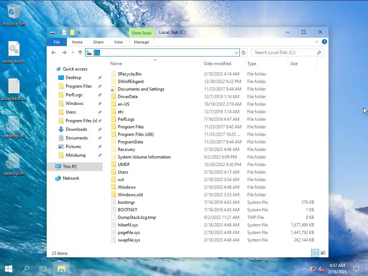Sort by the Name column header
This screenshot has width=368, height=276.
click(155, 64)
